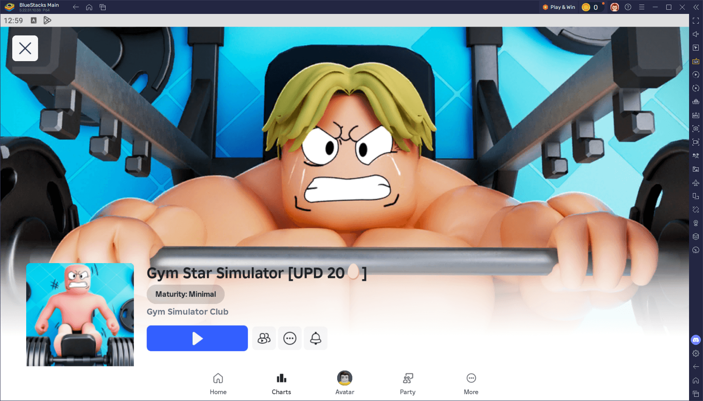Click the sidebar recent apps icon

point(696,394)
